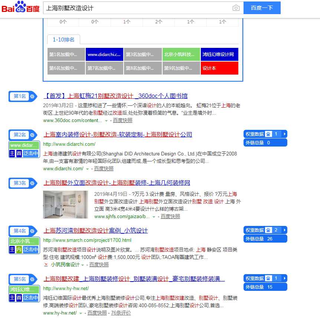Click the swirl icon on the 第4名 badge

pyautogui.click(x=32, y=231)
